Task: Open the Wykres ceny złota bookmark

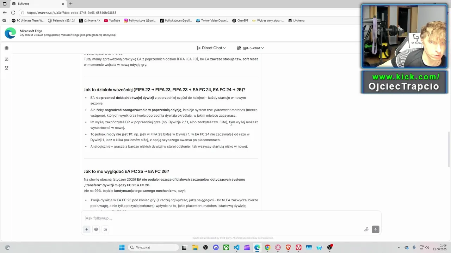Action: pyautogui.click(x=268, y=20)
